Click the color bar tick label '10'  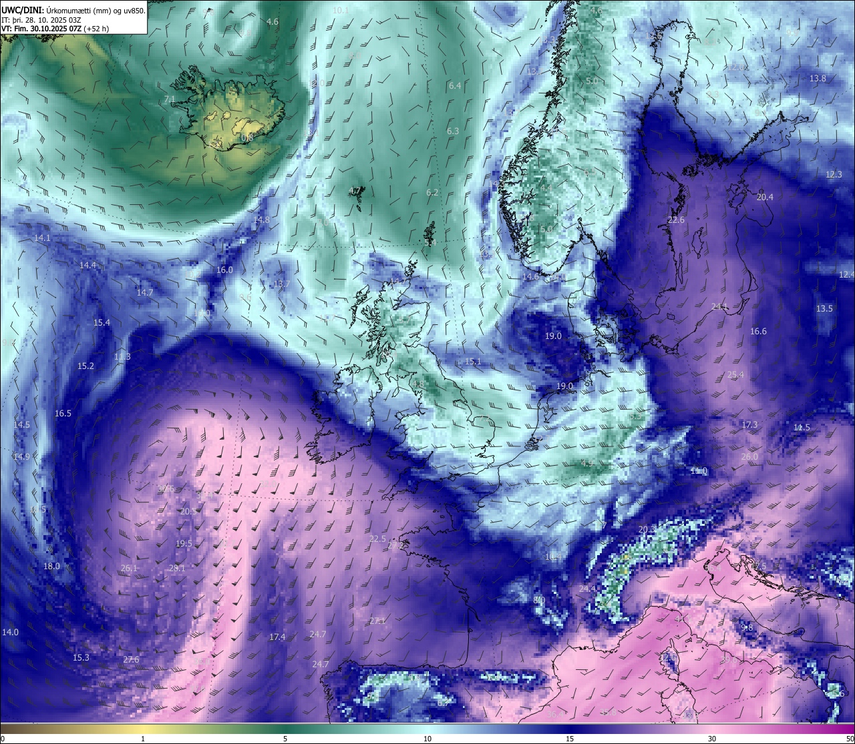click(x=427, y=739)
